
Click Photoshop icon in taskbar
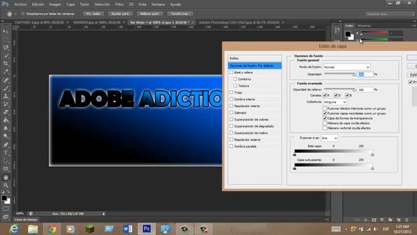pyautogui.click(x=147, y=229)
